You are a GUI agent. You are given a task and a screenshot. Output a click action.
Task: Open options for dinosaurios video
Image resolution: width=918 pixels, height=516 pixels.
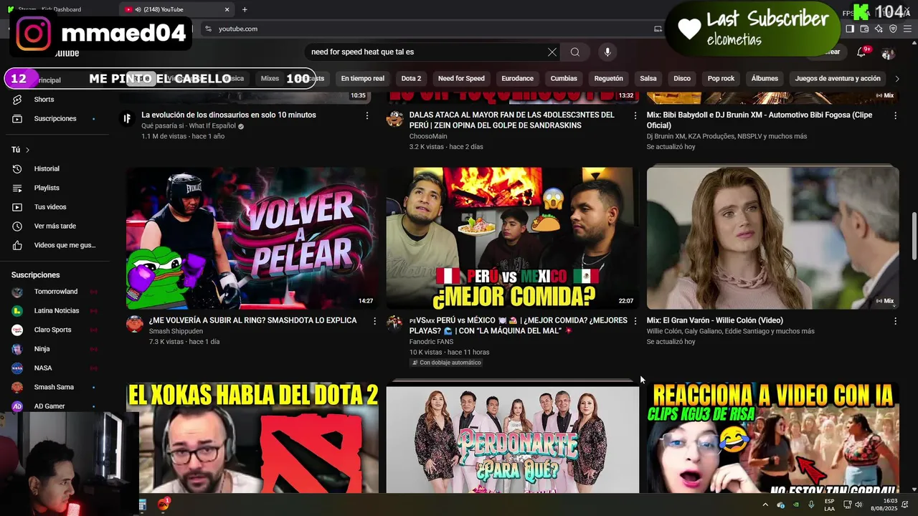[367, 115]
